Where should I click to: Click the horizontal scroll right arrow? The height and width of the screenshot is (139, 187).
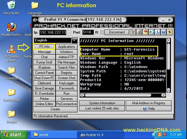[x=163, y=95]
